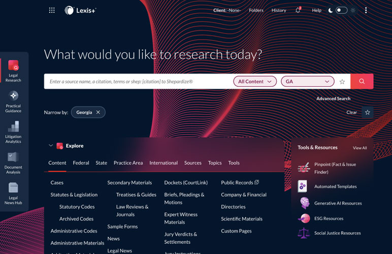Open the GA jurisdiction dropdown

click(307, 81)
